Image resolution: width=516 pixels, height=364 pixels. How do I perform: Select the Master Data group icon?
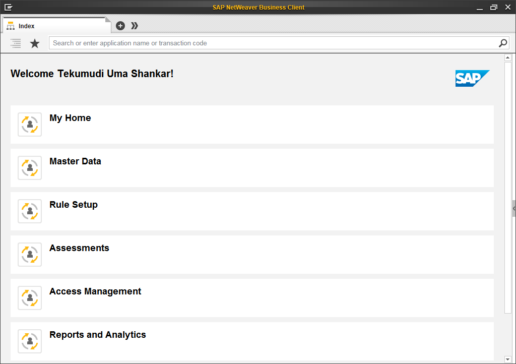point(29,168)
